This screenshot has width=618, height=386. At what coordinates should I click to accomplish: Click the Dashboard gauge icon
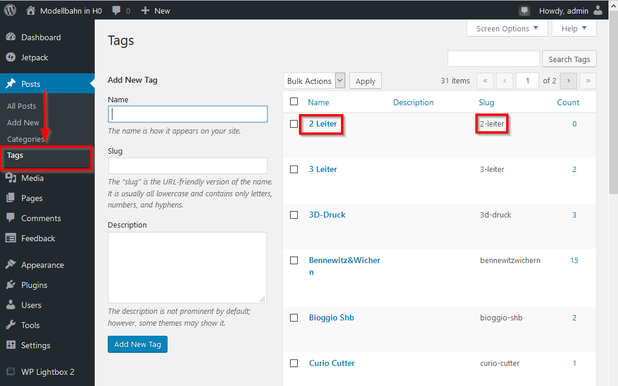(11, 37)
